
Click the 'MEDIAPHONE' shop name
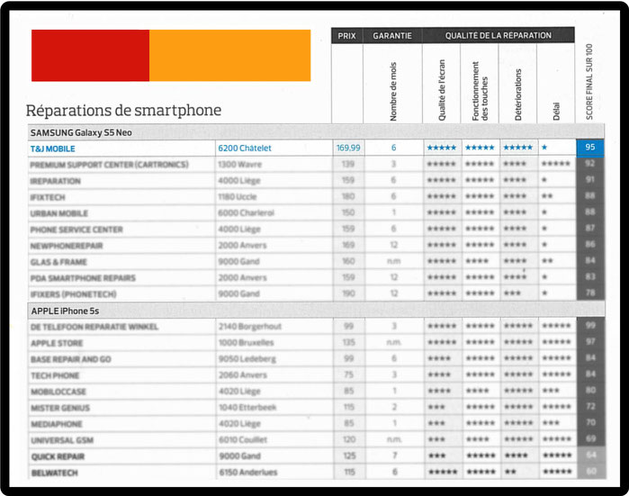(x=57, y=424)
